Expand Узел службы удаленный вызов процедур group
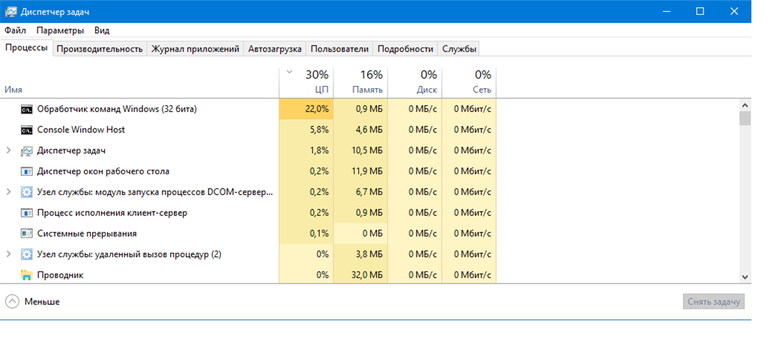The image size is (767, 341). click(8, 254)
